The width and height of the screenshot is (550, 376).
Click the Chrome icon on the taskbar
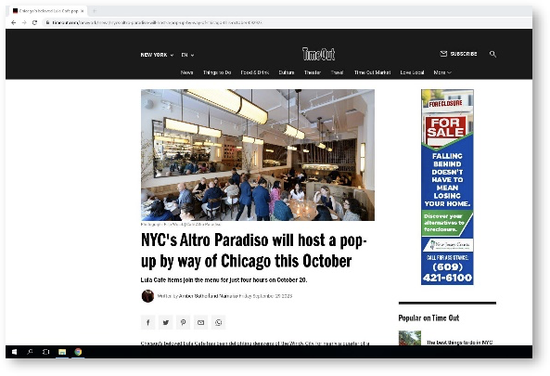tap(78, 352)
